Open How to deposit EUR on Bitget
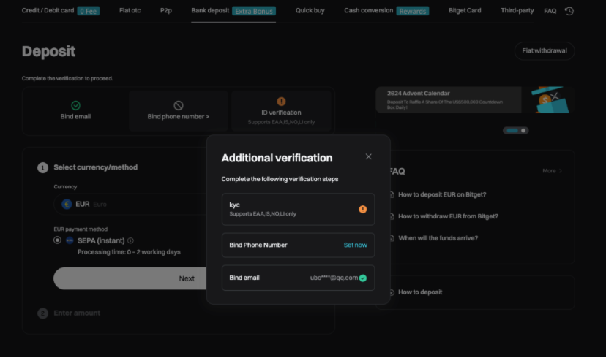This screenshot has width=606, height=358. point(441,194)
